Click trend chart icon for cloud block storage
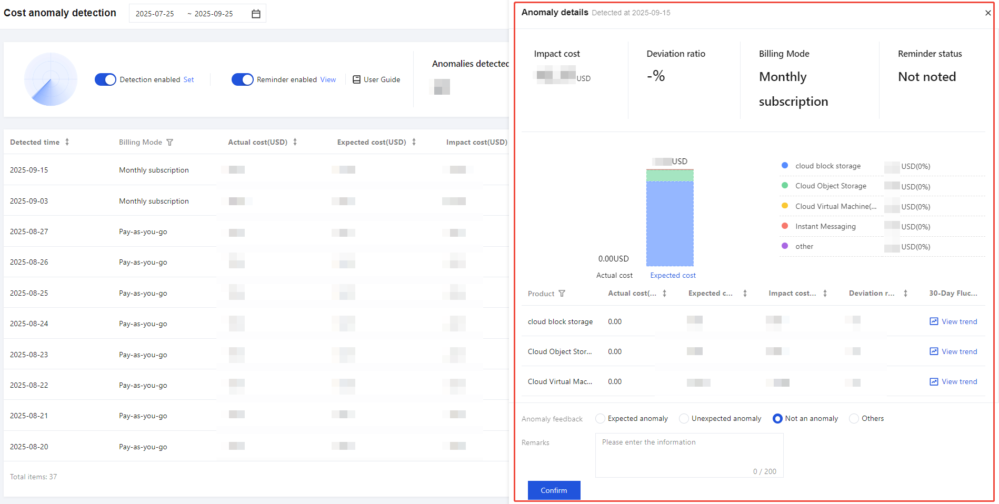The width and height of the screenshot is (999, 504). 934,321
